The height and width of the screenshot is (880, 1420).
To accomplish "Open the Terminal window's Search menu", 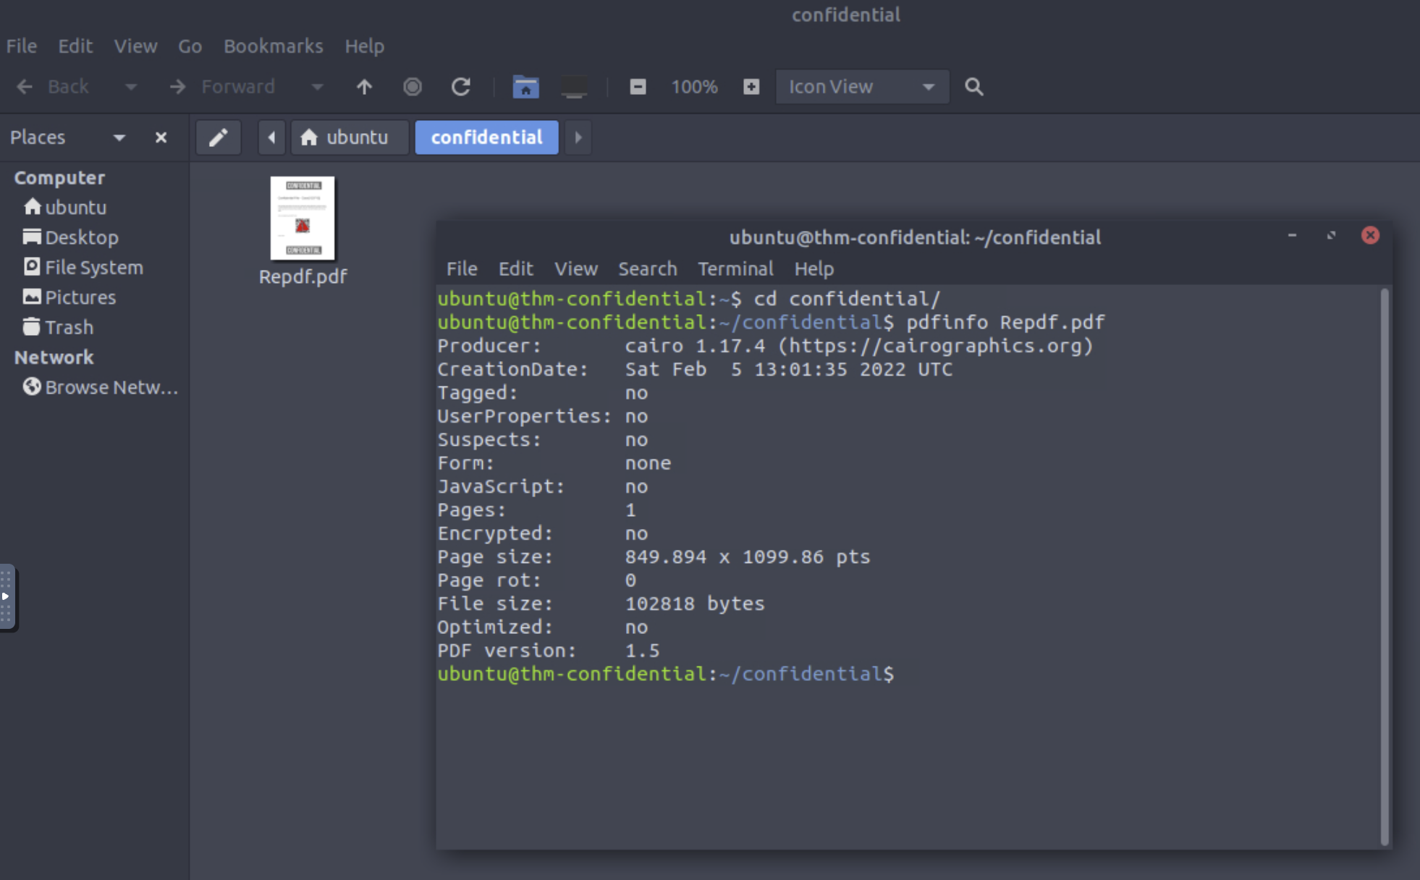I will [648, 269].
